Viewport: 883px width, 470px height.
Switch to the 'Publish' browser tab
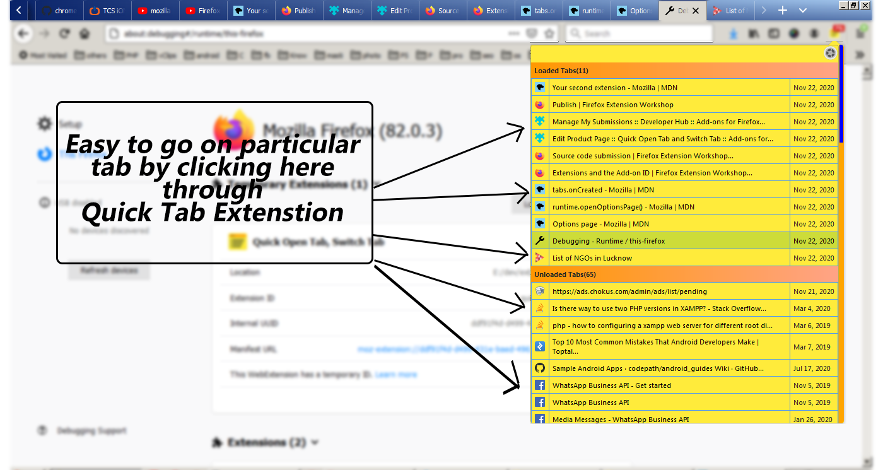coord(299,11)
